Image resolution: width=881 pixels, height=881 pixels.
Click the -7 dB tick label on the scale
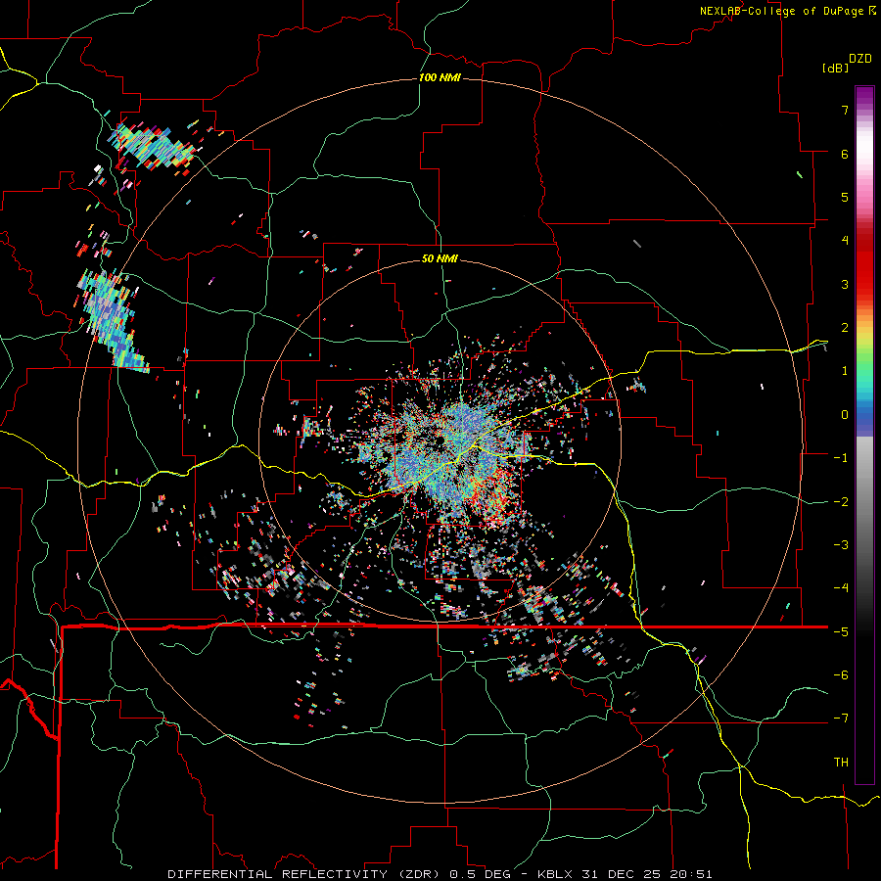841,719
